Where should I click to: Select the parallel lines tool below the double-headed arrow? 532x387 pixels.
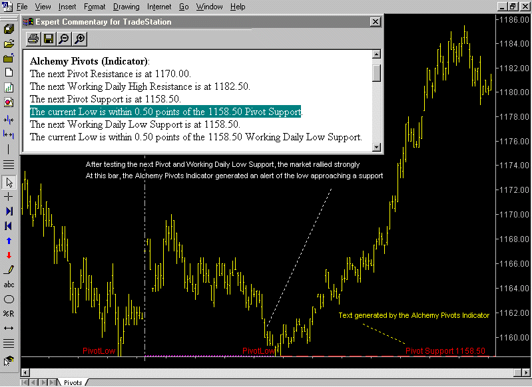9,343
